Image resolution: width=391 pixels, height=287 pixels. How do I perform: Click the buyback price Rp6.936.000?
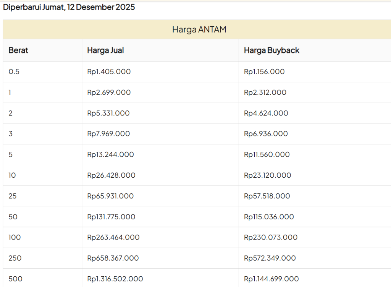[266, 134]
